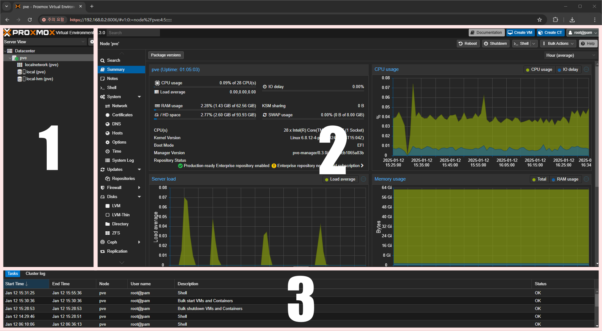Open the Certificates item

[x=122, y=115]
